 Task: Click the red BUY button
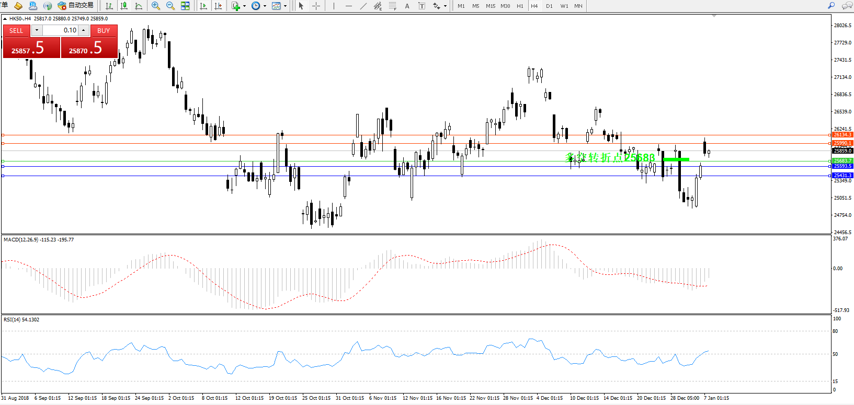click(x=104, y=30)
